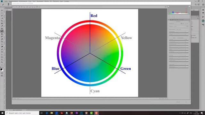Click the Green label on color wheel
The height and width of the screenshot is (115, 205).
126,69
